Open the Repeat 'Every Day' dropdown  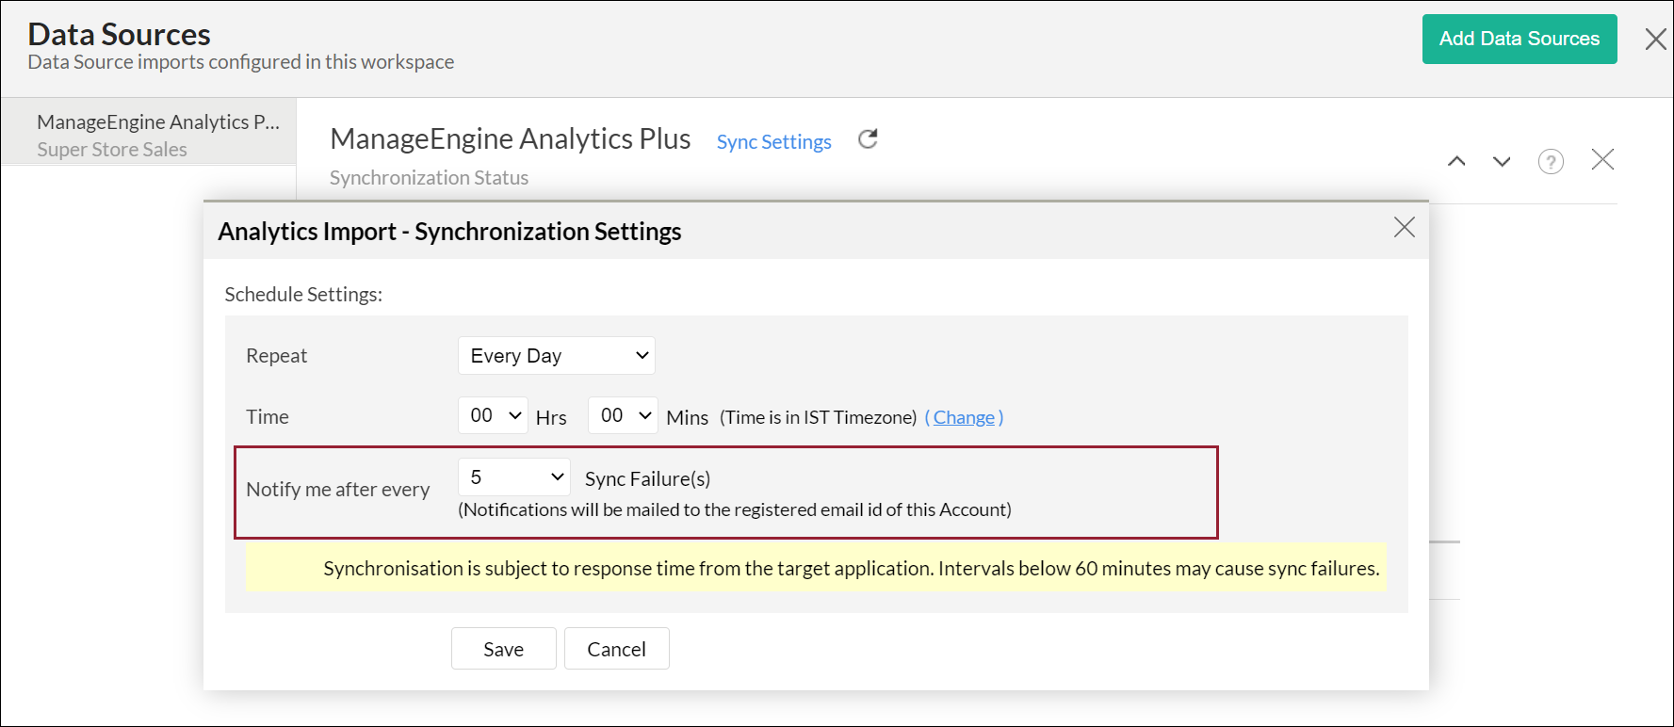tap(557, 356)
